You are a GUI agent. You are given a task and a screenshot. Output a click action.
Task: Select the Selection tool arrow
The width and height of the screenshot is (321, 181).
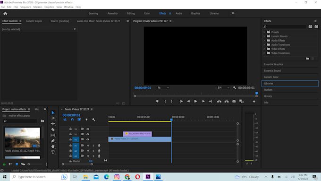[53, 112]
